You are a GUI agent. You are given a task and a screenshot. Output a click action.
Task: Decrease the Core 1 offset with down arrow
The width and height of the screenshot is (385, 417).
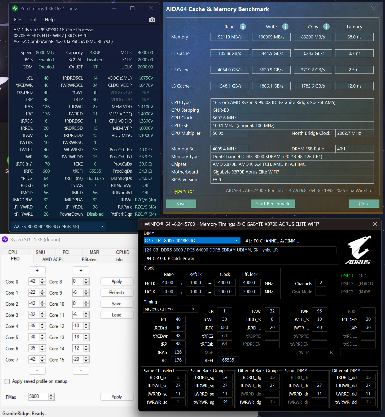click(x=42, y=294)
